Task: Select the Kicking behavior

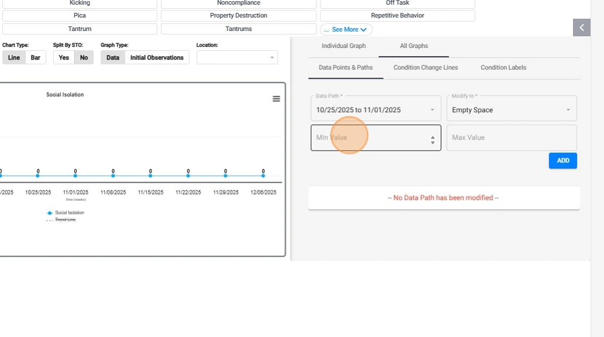Action: pos(80,3)
